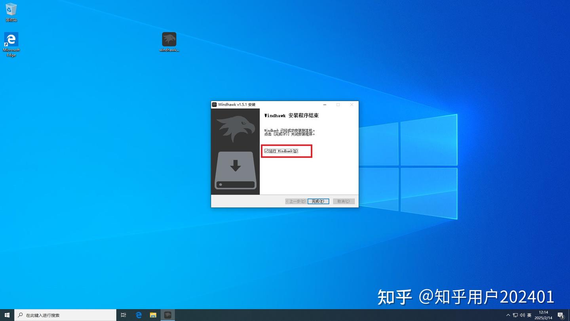Click 完成 to finish the installation
570x321 pixels.
coord(318,201)
